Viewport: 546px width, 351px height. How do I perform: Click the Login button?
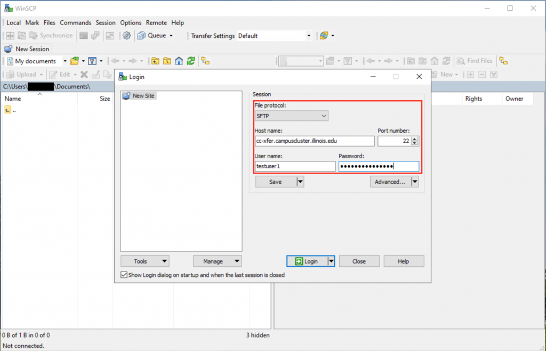tap(307, 261)
